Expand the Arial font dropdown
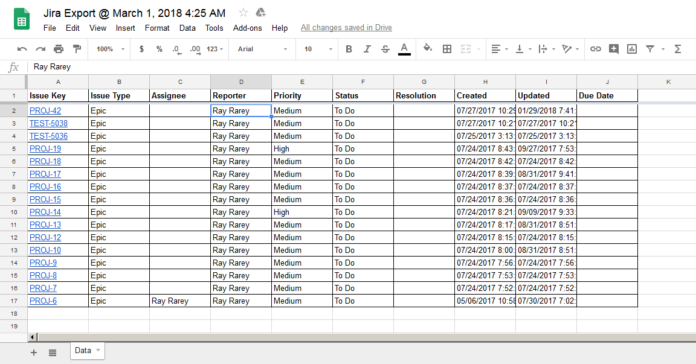The image size is (696, 364). [x=262, y=49]
